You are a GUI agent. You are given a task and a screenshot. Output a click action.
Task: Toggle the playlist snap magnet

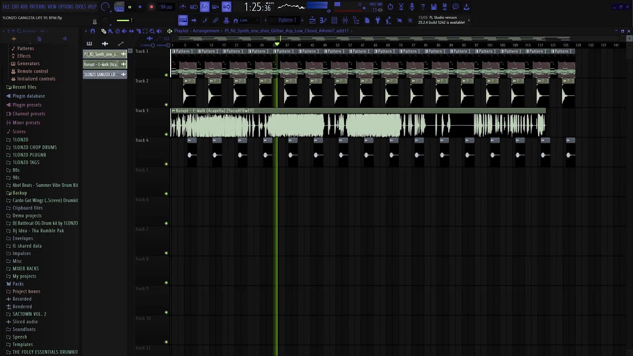[x=92, y=31]
